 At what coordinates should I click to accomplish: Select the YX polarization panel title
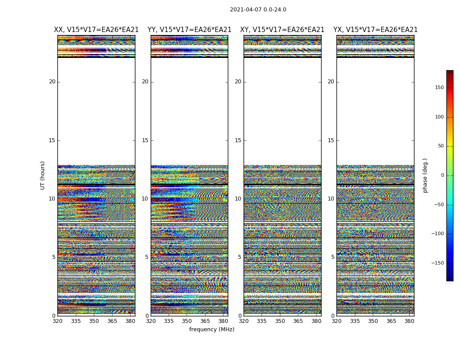pos(375,30)
